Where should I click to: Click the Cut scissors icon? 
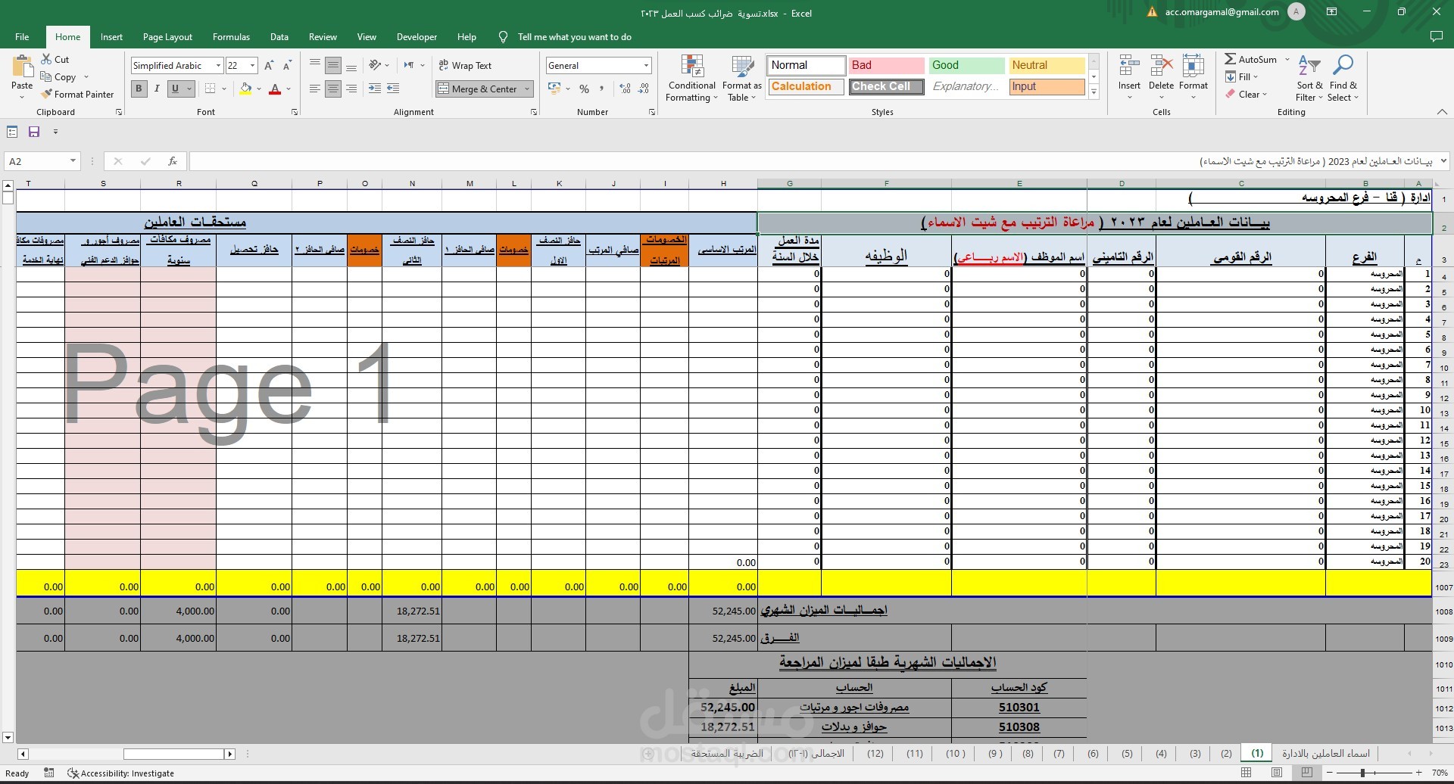[46, 59]
